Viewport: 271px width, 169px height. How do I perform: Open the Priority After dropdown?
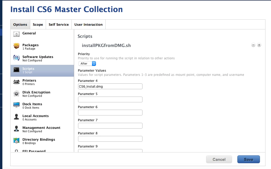click(87, 64)
